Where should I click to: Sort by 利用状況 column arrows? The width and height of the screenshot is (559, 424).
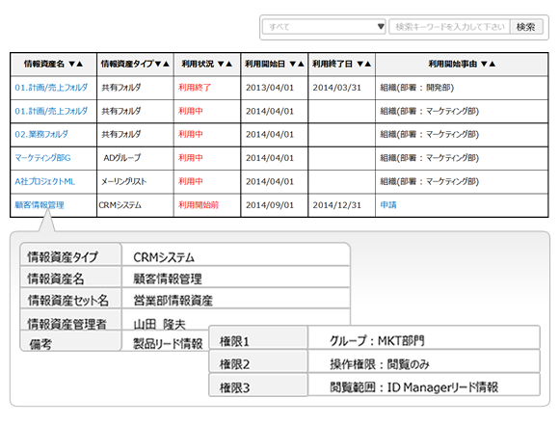(x=225, y=64)
